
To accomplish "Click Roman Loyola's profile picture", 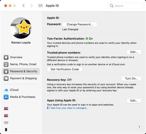I will pos(21,28).
